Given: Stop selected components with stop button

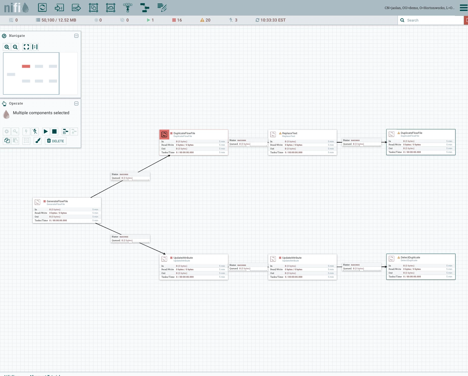Looking at the screenshot, I should click(x=55, y=132).
